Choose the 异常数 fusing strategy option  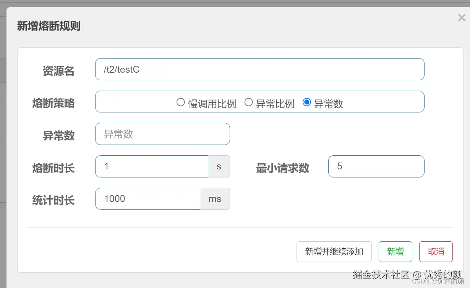point(307,102)
